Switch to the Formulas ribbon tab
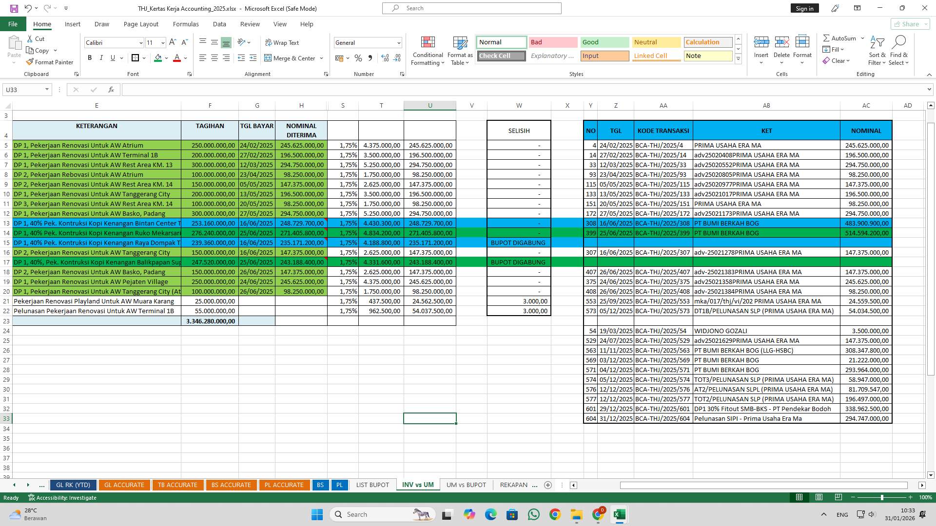Image resolution: width=936 pixels, height=526 pixels. 186,24
